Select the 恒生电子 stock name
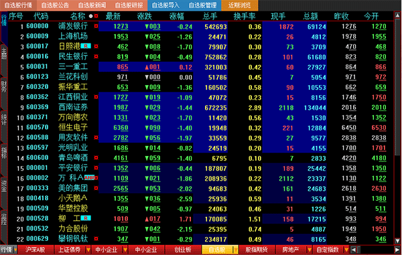This screenshot has width=402, height=255. 73,127
